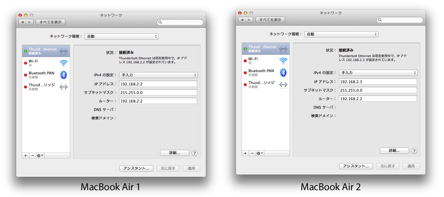Remove service with minus in MacBook Air 2
This screenshot has width=444, height=197.
pyautogui.click(x=252, y=153)
